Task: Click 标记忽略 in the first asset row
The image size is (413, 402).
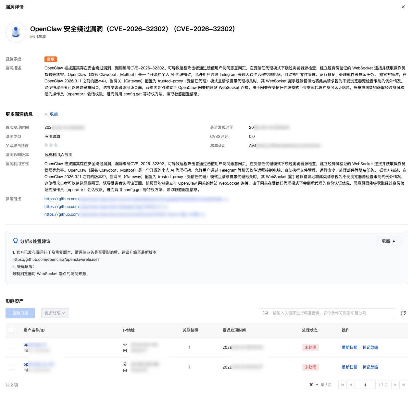Action: coord(370,347)
